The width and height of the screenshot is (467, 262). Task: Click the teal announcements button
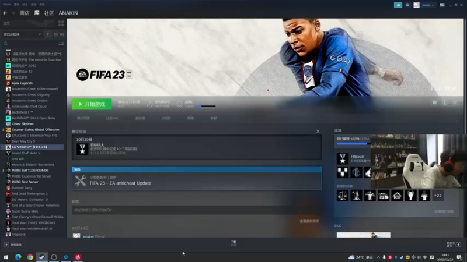398,5
